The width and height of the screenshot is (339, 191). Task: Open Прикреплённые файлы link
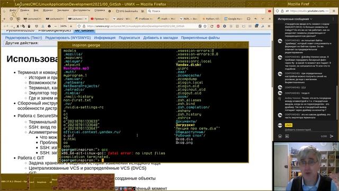(200, 38)
